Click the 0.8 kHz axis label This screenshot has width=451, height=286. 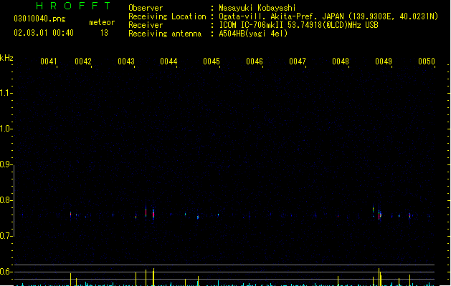5,200
